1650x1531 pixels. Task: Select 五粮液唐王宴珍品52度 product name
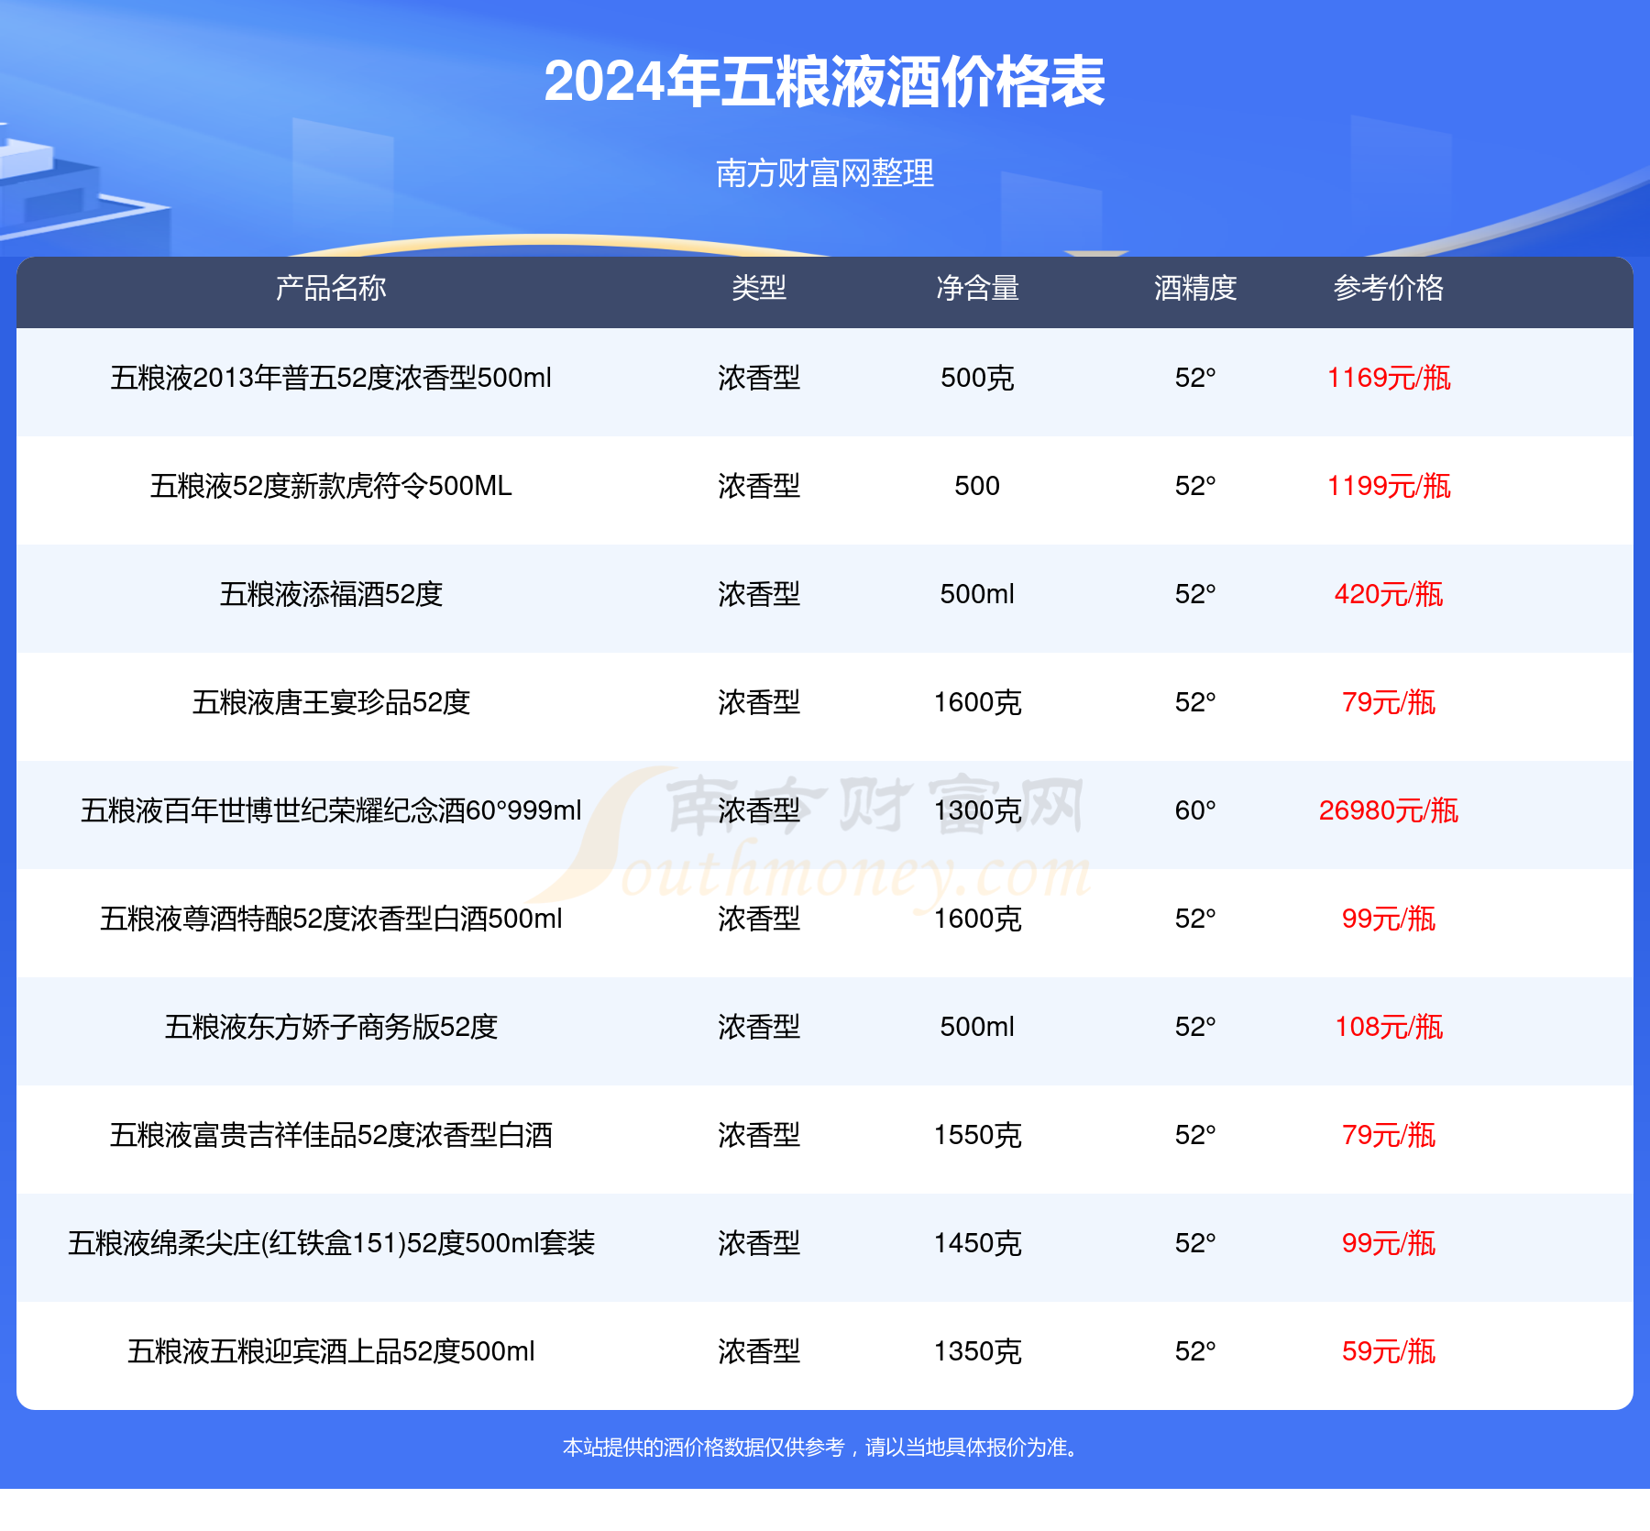331,702
